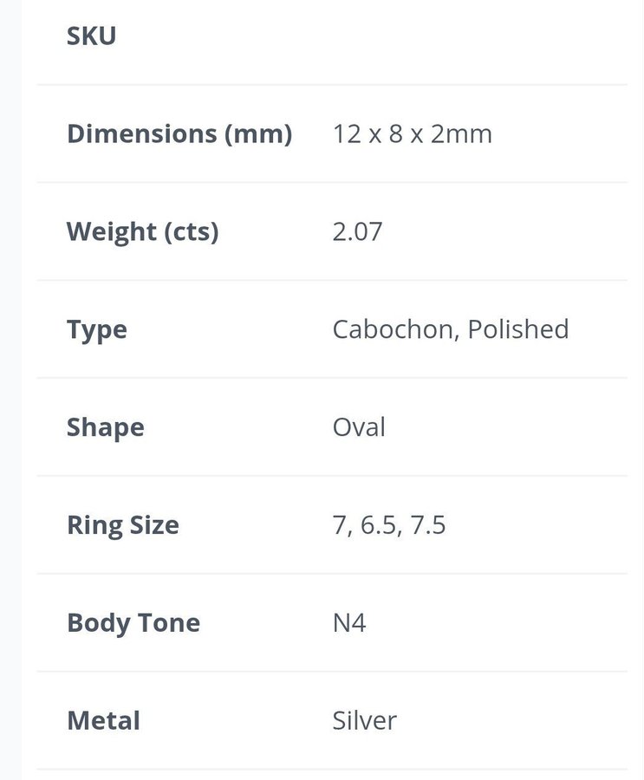Click the Type row label
Viewport: 644px width, 780px height.
pyautogui.click(x=97, y=330)
